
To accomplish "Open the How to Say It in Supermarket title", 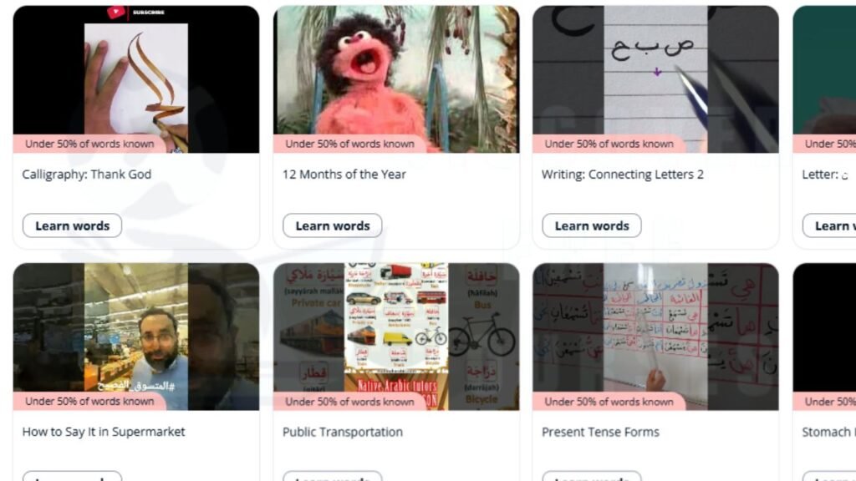I will (103, 432).
